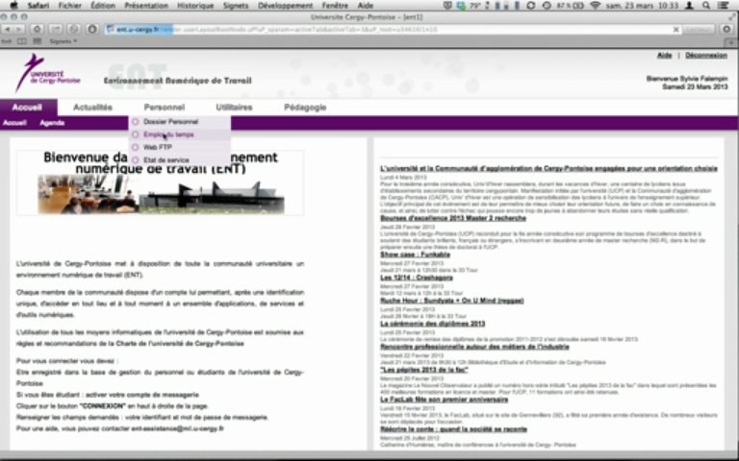Open La cérémonie des diplômes 2013 headline
Viewport: 739px width, 461px height.
tap(433, 324)
